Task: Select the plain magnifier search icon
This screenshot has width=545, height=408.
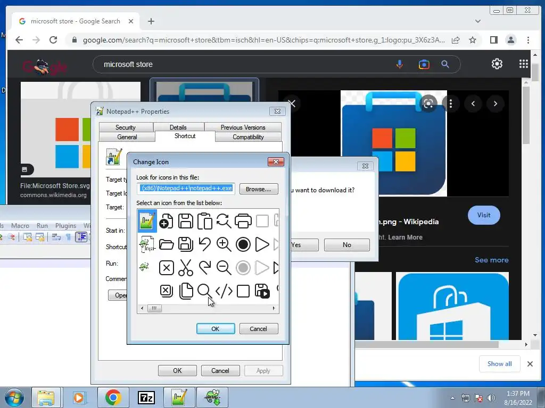Action: (204, 291)
